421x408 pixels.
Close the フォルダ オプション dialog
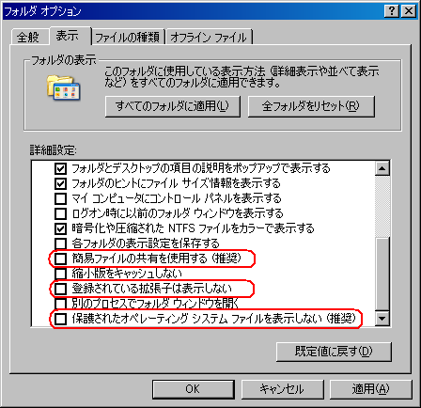409,11
